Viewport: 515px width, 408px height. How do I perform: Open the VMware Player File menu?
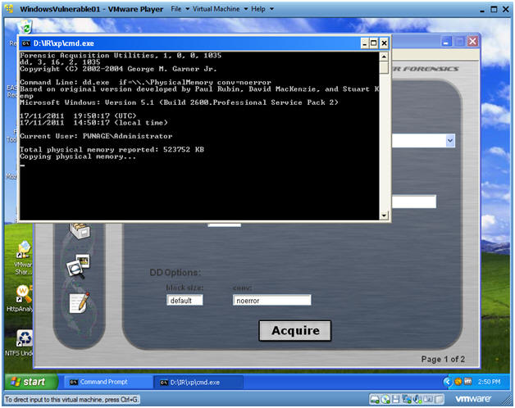[180, 9]
